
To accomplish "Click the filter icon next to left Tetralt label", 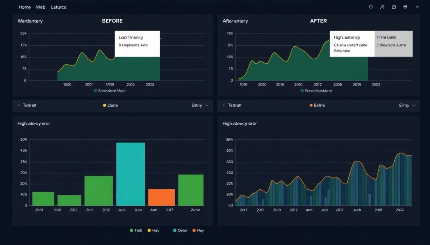I will click(18, 106).
